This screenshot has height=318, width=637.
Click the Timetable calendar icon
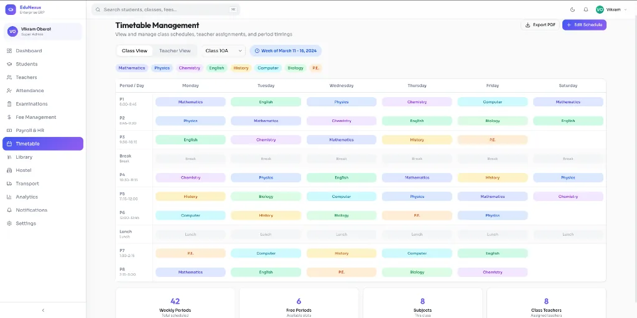[9, 144]
